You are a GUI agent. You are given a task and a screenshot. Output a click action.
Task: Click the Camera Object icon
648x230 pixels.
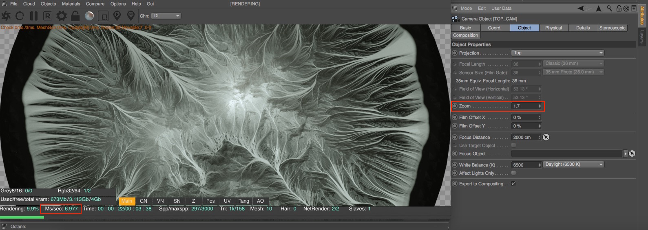pyautogui.click(x=456, y=19)
